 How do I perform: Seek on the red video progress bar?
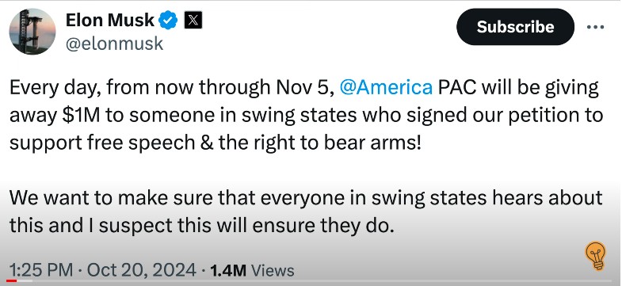click(x=12, y=280)
